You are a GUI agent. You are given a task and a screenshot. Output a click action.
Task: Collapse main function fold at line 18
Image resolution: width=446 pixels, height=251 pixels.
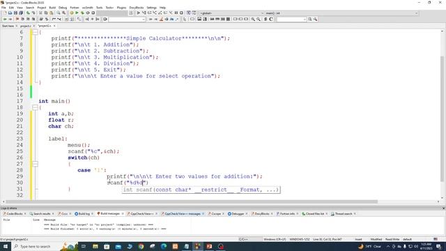[x=35, y=107]
